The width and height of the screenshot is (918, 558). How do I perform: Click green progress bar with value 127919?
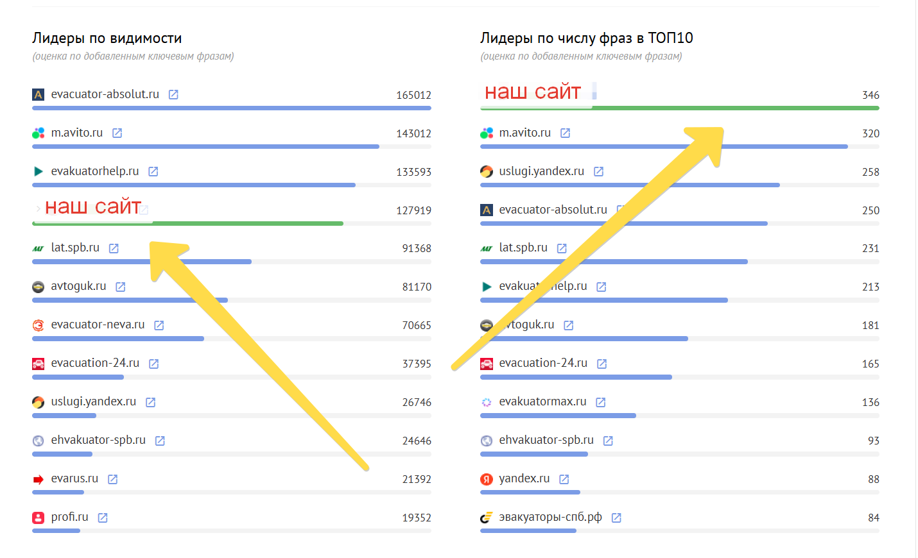click(187, 224)
